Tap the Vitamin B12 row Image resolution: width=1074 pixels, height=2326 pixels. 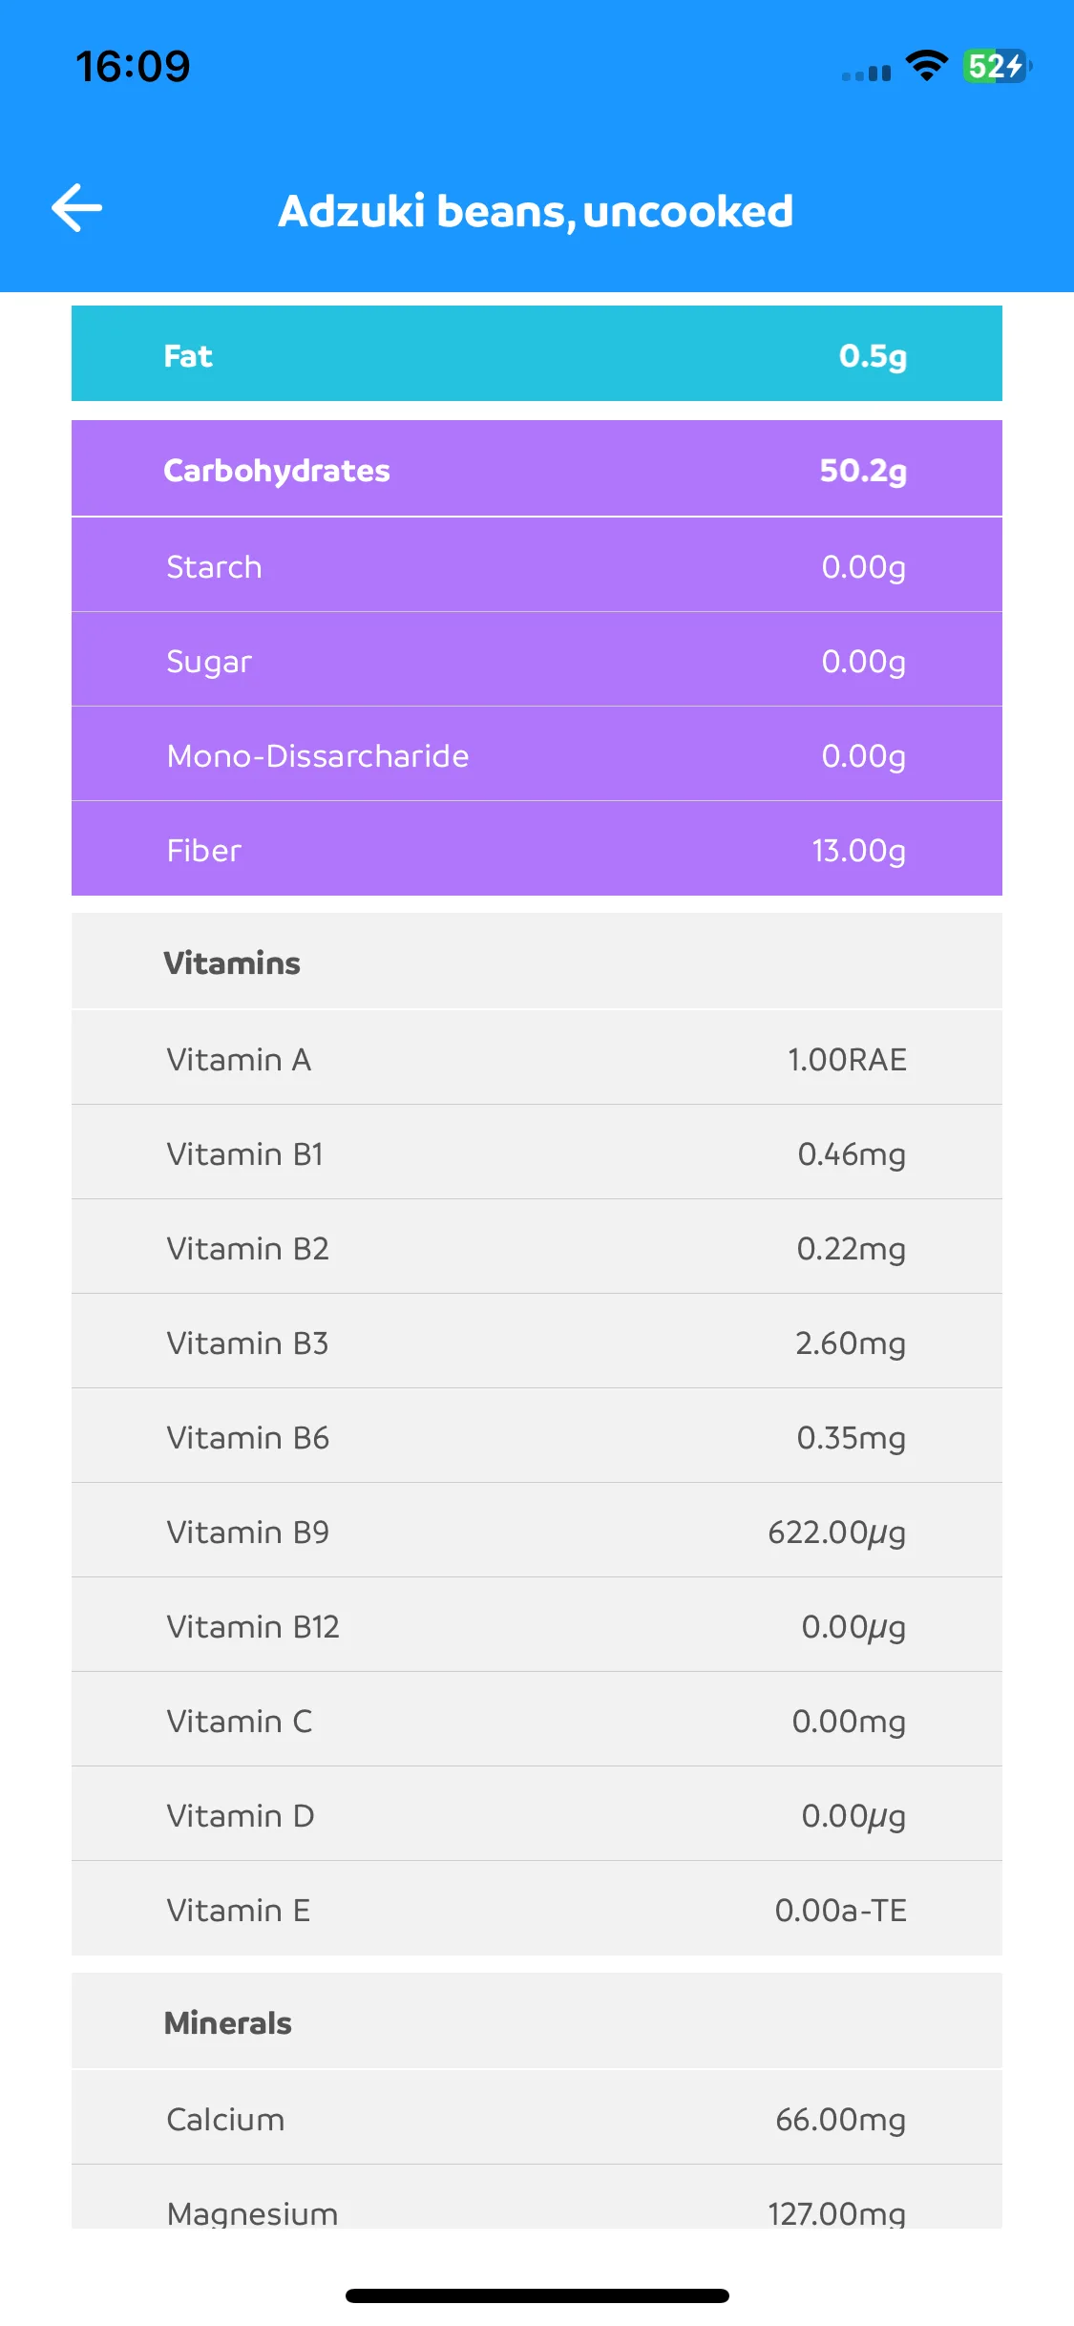pyautogui.click(x=537, y=1625)
